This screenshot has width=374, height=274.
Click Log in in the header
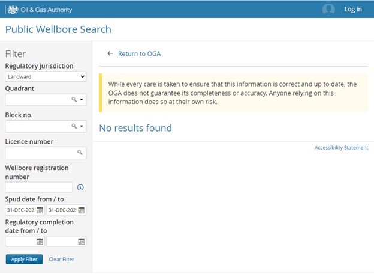click(x=353, y=9)
